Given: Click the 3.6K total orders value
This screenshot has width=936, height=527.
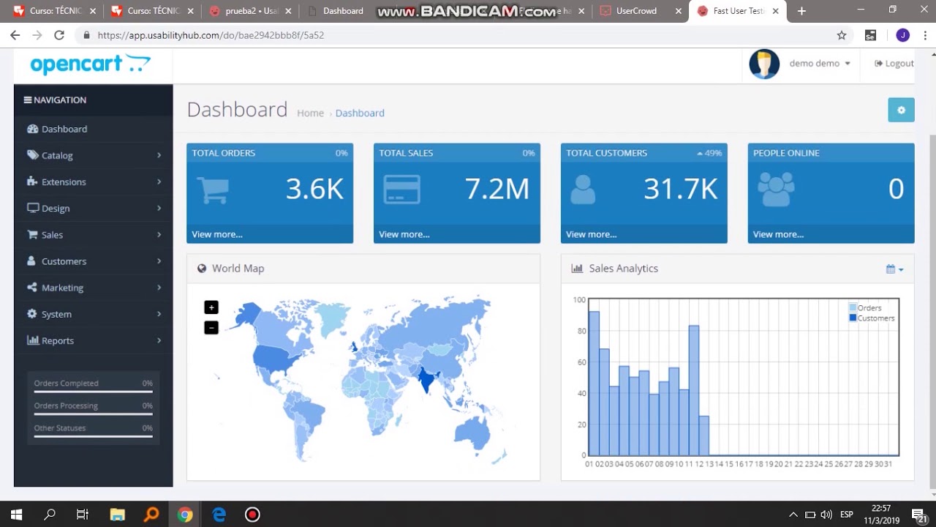Looking at the screenshot, I should [x=314, y=189].
